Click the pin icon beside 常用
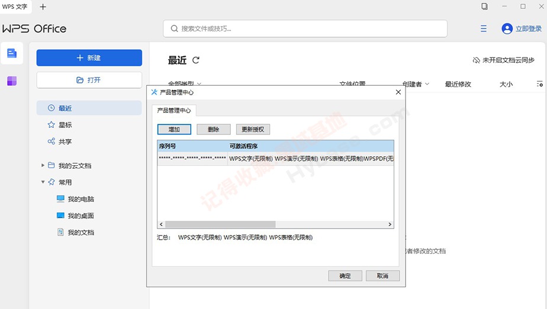Image resolution: width=547 pixels, height=309 pixels. [52, 182]
